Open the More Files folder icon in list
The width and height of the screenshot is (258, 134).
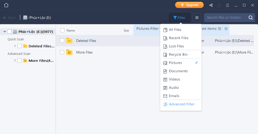pyautogui.click(x=69, y=52)
